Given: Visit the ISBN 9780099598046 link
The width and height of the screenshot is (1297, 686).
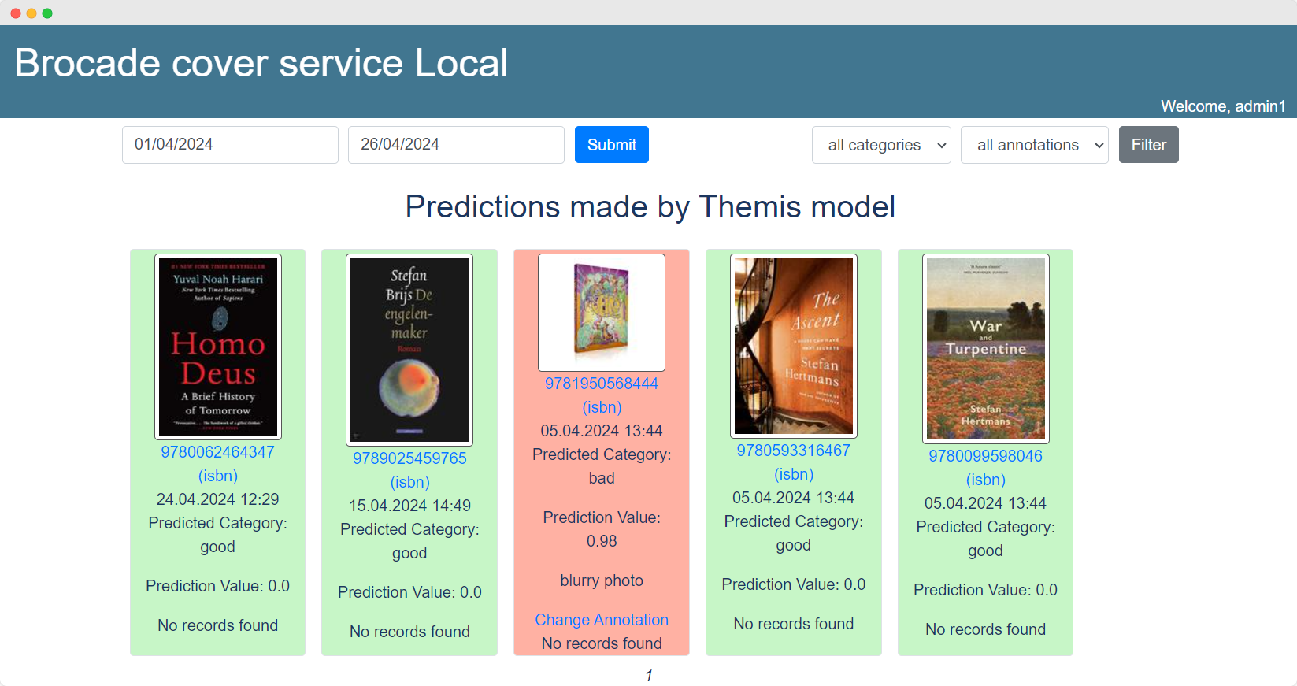Looking at the screenshot, I should (985, 456).
